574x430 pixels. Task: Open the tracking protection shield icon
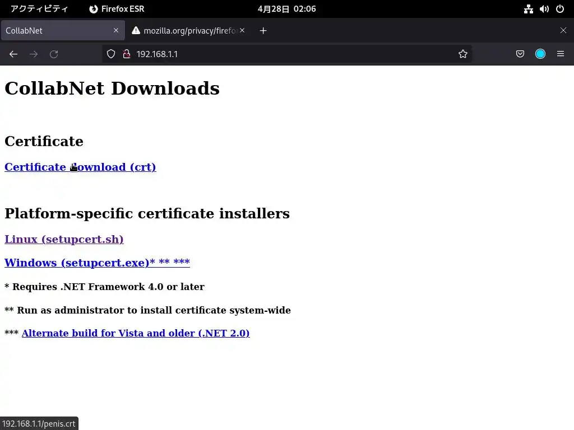[111, 54]
